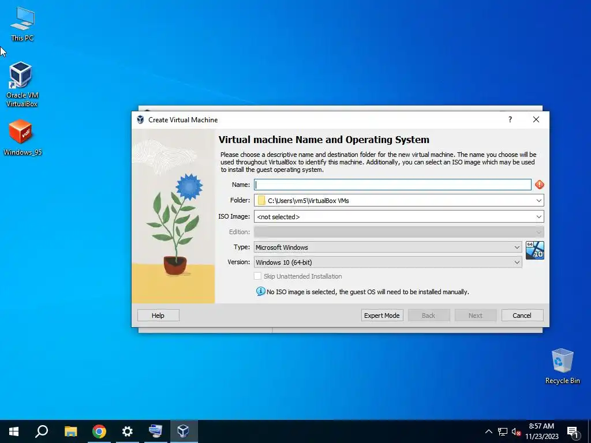Click the Next button

pyautogui.click(x=476, y=316)
